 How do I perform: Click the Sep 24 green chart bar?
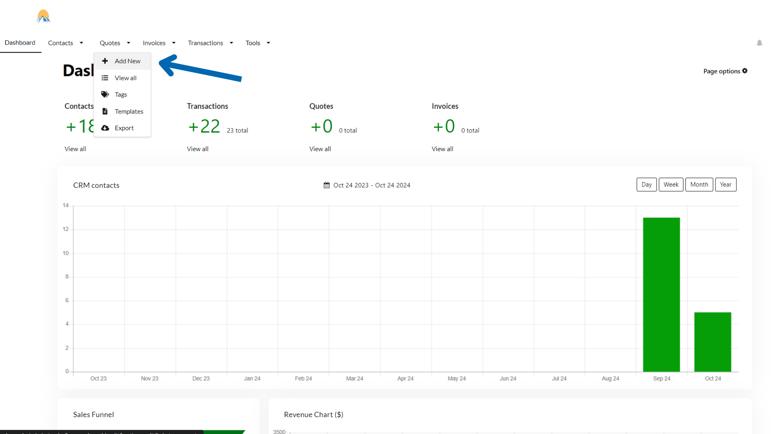[x=661, y=295]
